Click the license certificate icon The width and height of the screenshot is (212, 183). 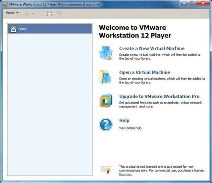[x=106, y=170]
